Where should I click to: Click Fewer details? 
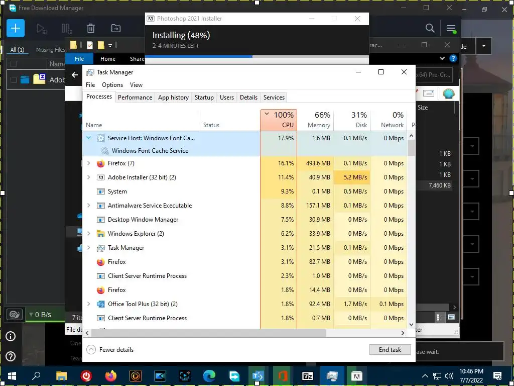(x=110, y=350)
